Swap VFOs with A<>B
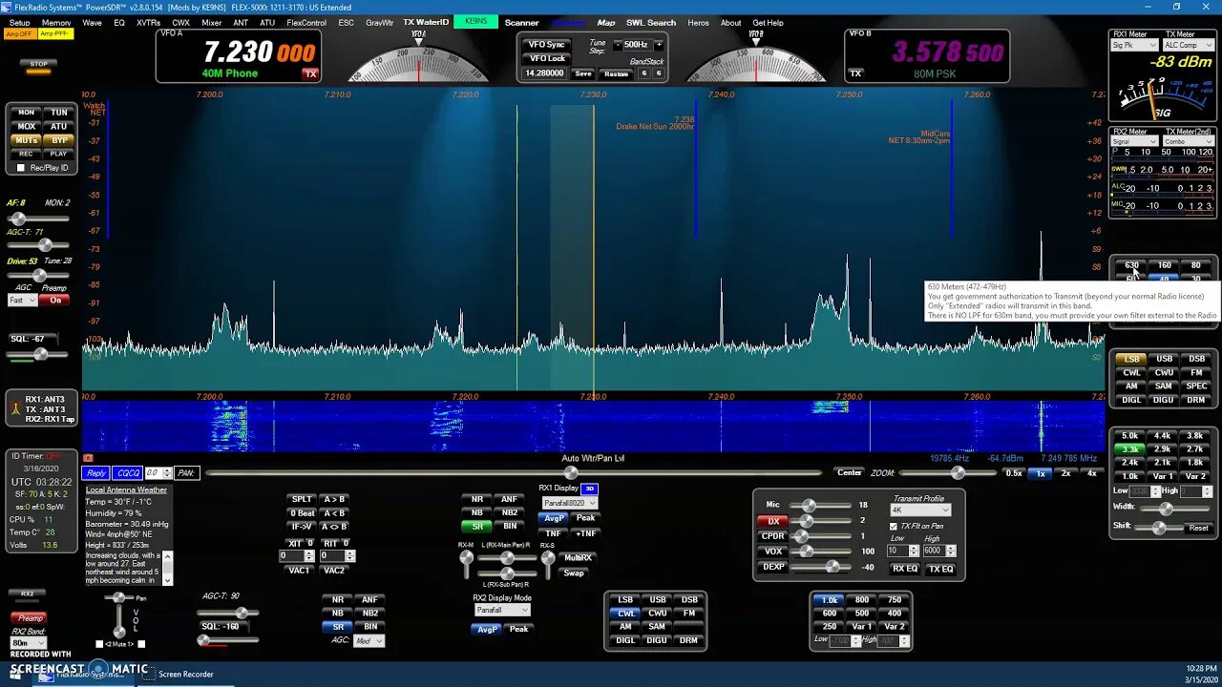Viewport: 1222px width, 687px height. (x=334, y=527)
